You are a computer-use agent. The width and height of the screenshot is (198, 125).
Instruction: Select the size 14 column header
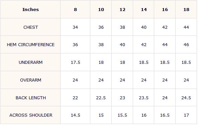[144, 9]
